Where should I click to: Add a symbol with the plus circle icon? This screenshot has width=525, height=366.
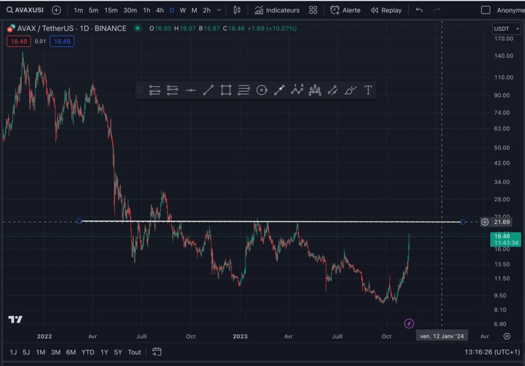pos(56,10)
